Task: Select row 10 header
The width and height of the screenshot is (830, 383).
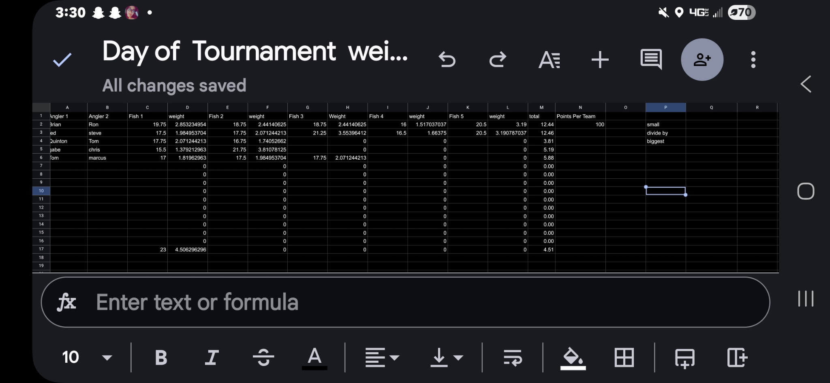Action: pos(41,191)
